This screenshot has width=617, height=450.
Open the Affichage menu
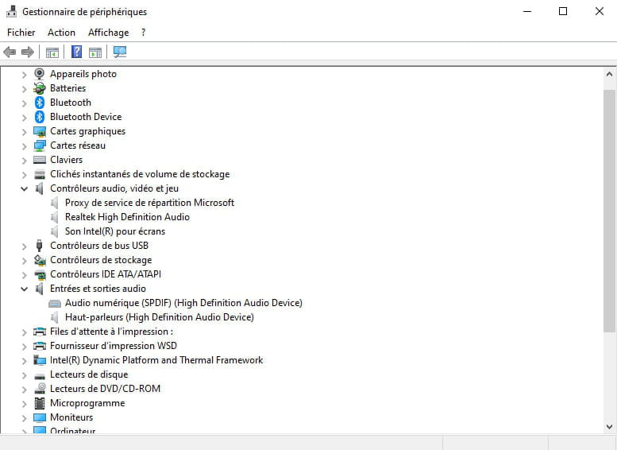pyautogui.click(x=109, y=33)
